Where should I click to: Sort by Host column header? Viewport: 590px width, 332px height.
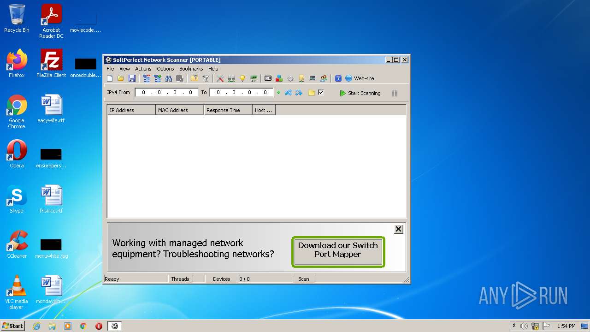[264, 110]
